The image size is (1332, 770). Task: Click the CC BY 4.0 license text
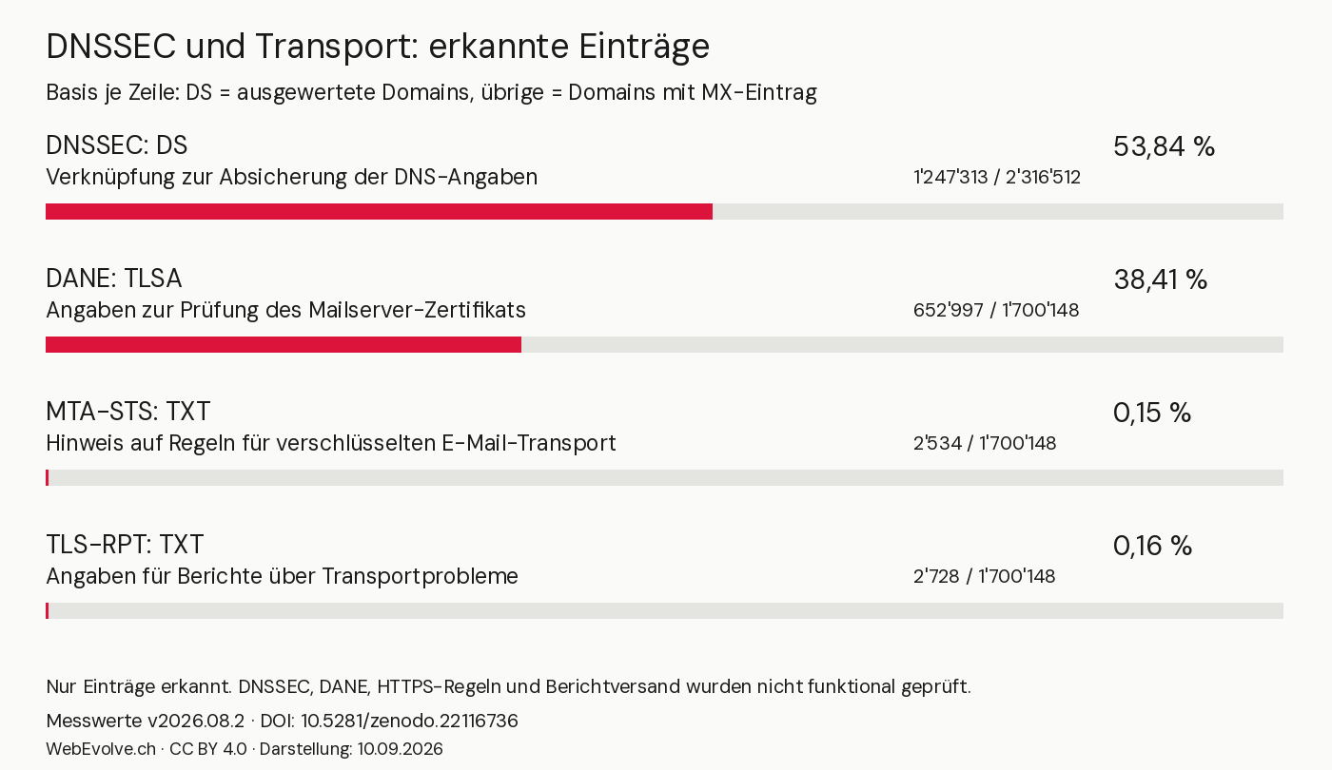[x=208, y=749]
